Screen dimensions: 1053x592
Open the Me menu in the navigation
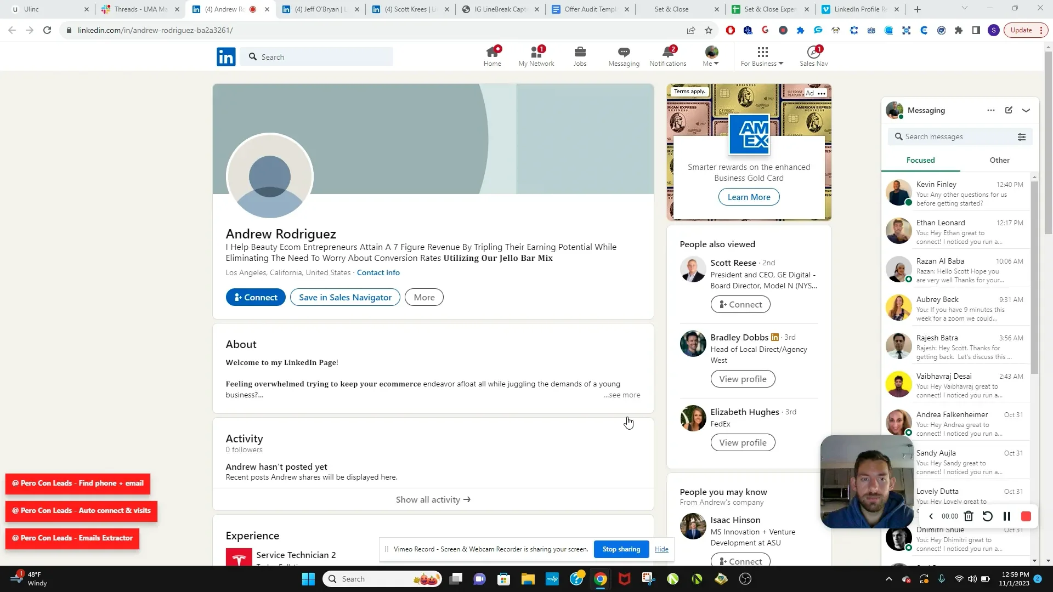710,55
